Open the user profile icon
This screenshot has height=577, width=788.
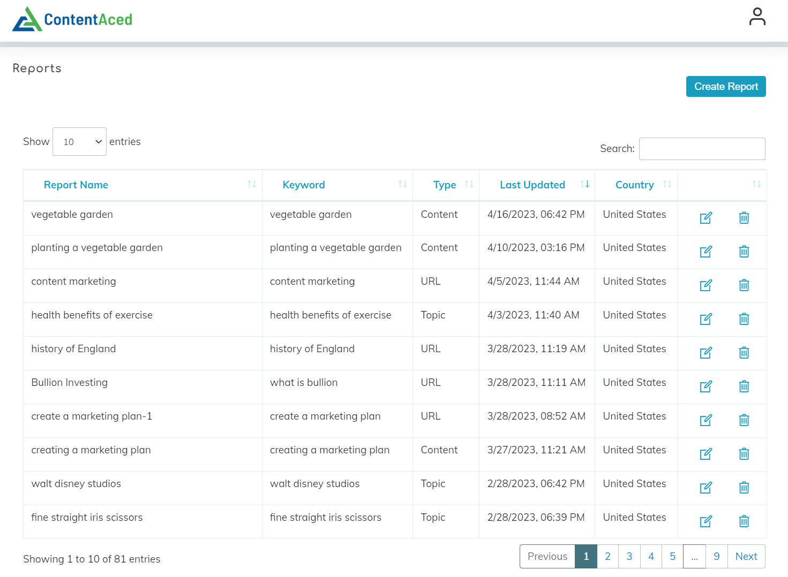pyautogui.click(x=757, y=16)
